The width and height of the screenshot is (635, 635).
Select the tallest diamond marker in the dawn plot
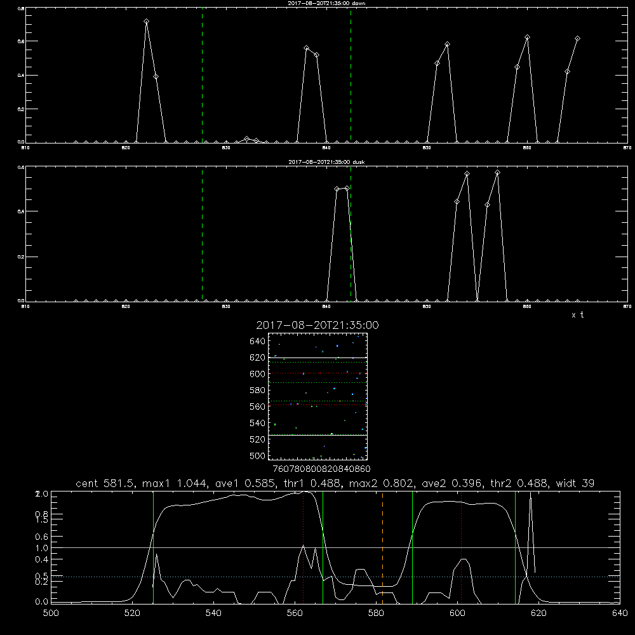(x=146, y=22)
